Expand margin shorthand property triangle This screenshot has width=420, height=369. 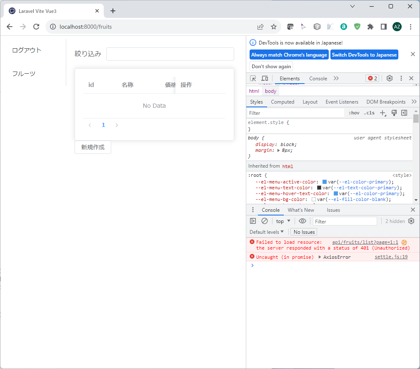click(x=279, y=150)
